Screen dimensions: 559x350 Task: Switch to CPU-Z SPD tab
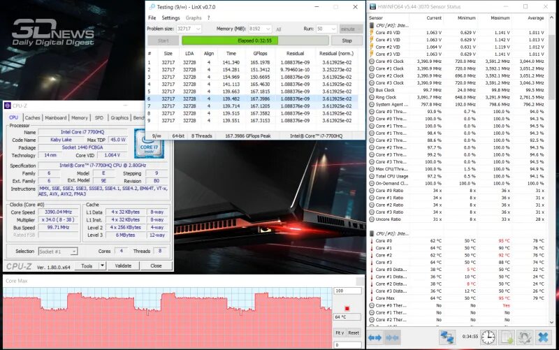99,117
